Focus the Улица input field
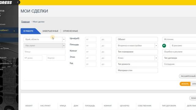 [44, 52]
